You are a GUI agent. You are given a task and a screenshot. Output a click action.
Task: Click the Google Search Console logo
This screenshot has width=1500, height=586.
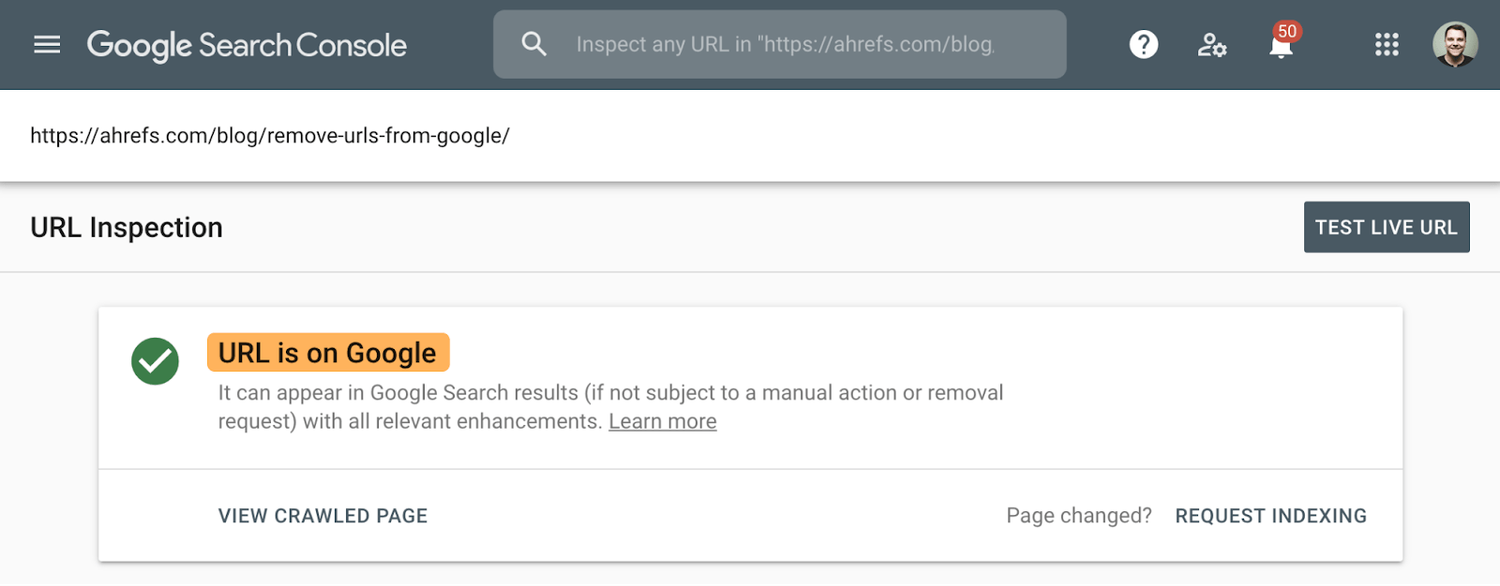click(247, 45)
